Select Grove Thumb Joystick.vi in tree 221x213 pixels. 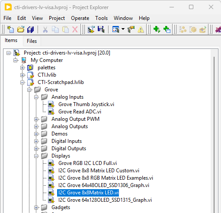click(86, 104)
